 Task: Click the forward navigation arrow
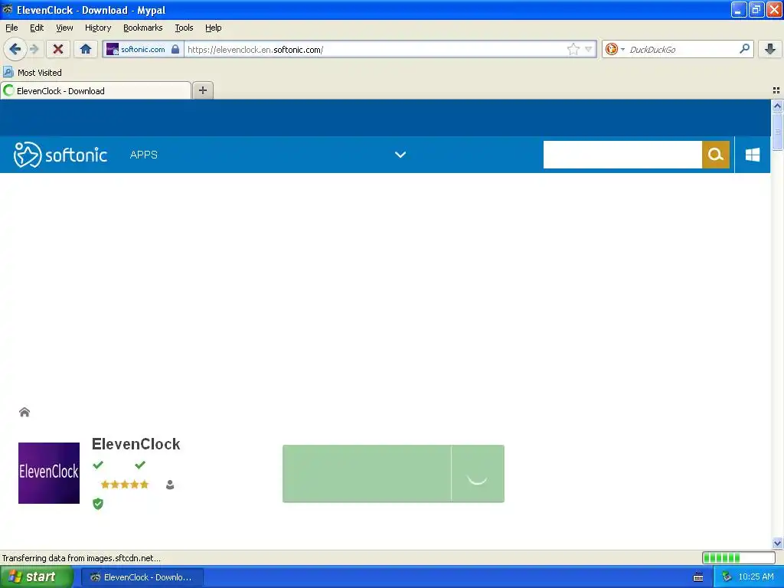[34, 49]
